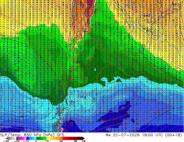The width and height of the screenshot is (184, 142).
Task: Click the '38' legend value
Action: click(75, 141)
